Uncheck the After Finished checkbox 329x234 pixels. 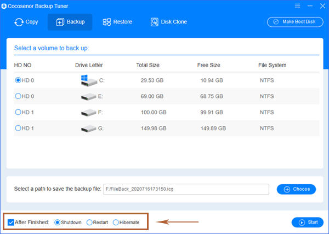coord(11,223)
